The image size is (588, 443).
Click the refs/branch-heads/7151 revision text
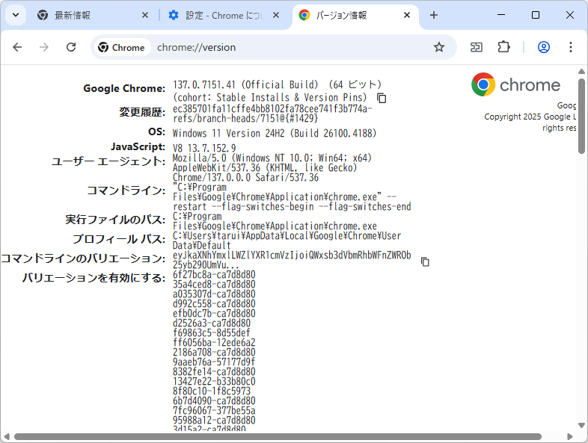coord(245,118)
